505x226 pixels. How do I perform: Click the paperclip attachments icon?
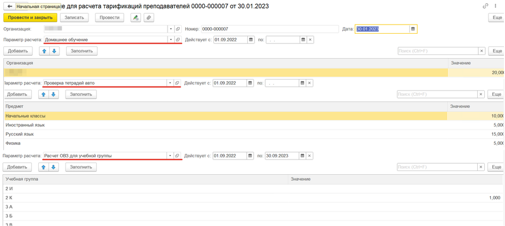point(148,18)
